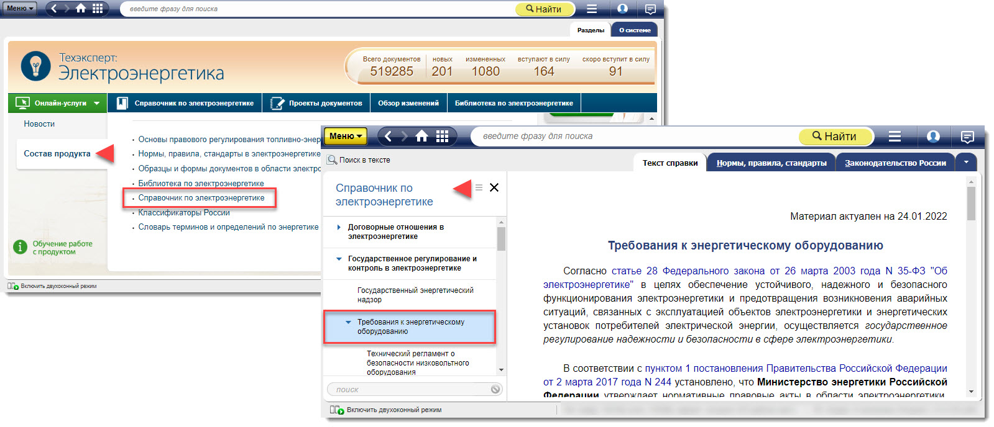Viewport: 994px width, 427px height.
Task: Open the Законодательство России tab
Action: click(895, 163)
